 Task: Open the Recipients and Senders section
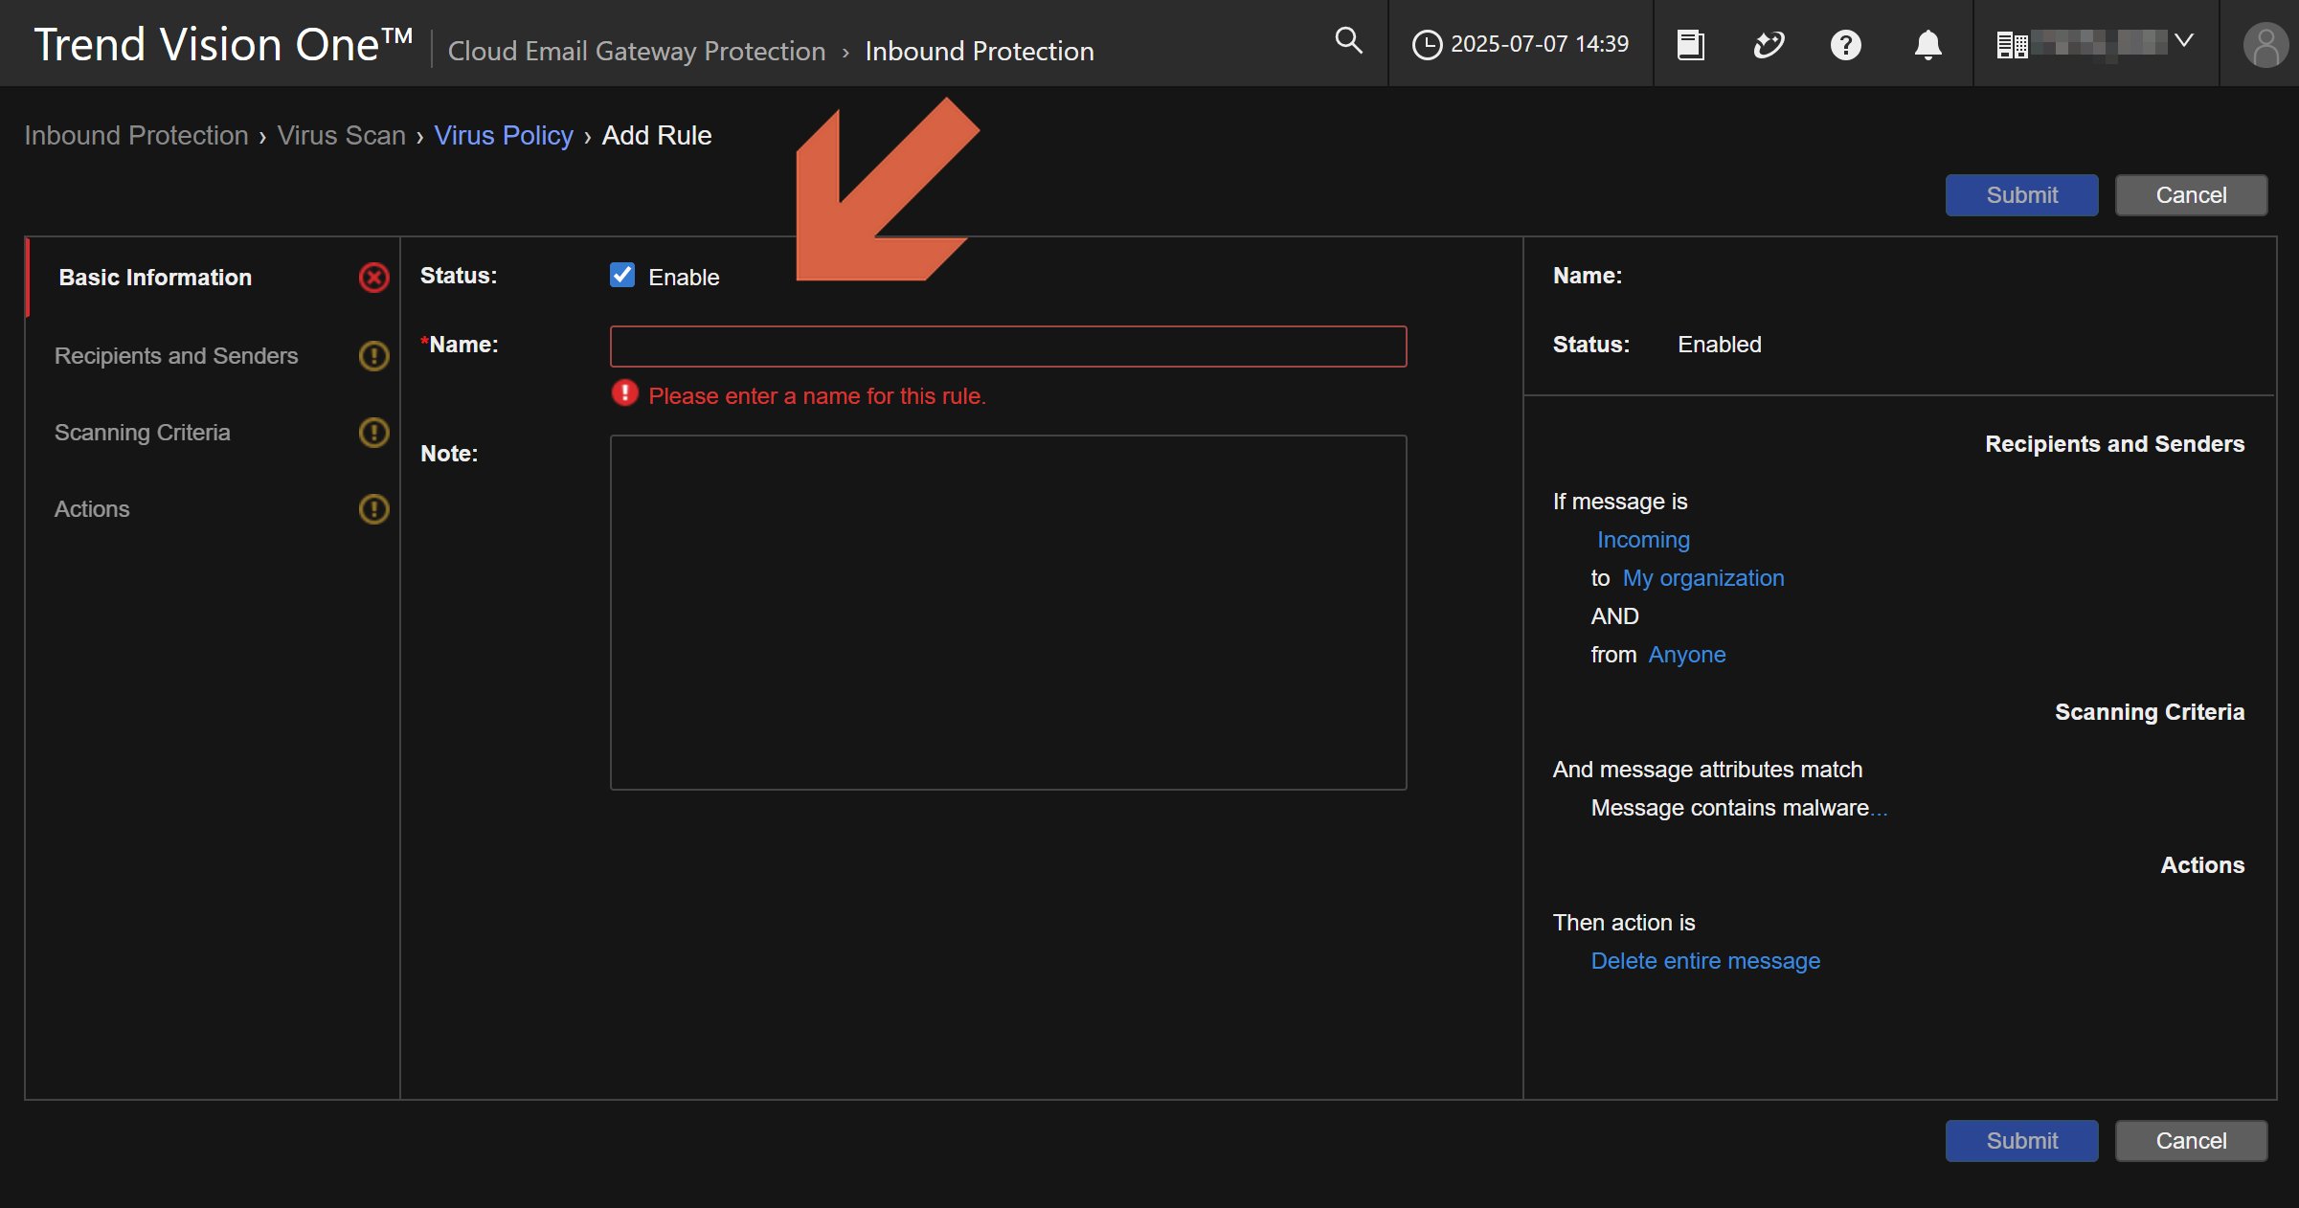176,356
